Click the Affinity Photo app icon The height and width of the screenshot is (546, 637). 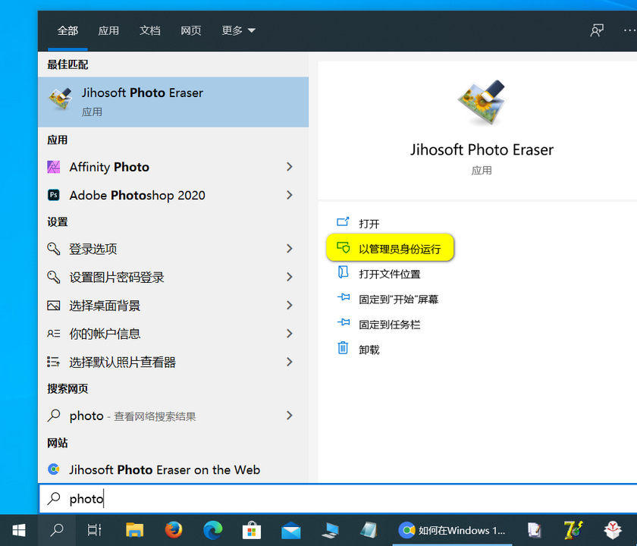coord(54,167)
